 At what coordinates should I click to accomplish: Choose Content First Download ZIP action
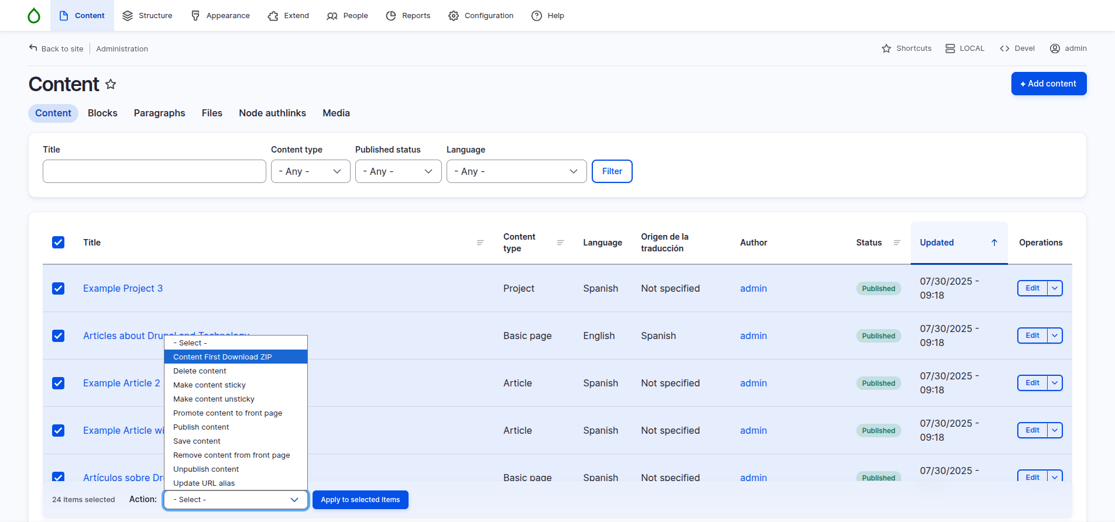click(236, 357)
